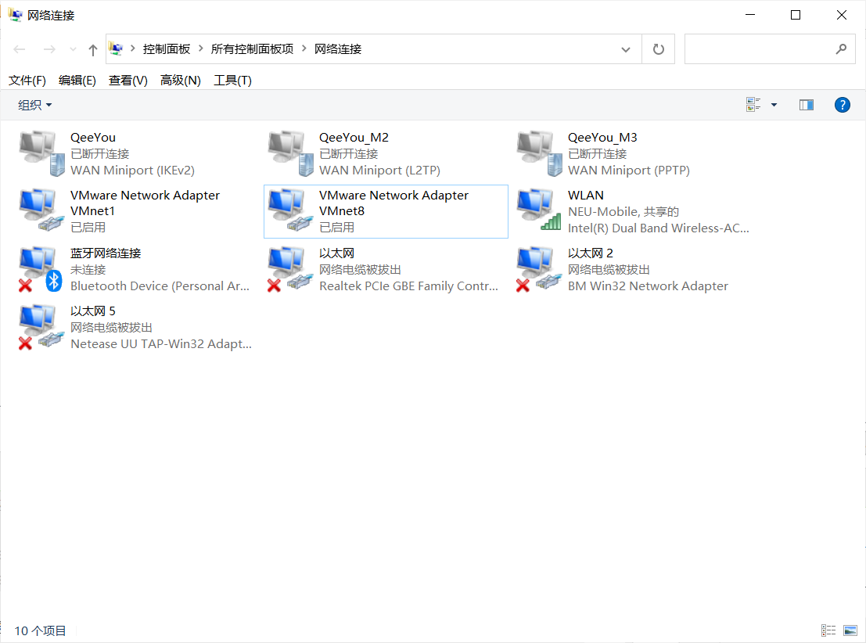The width and height of the screenshot is (866, 643).
Task: Select the VMnet8 adapter icon
Action: click(x=290, y=210)
